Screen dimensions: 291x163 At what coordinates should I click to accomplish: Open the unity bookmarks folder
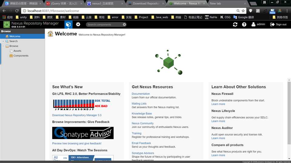click(x=21, y=17)
